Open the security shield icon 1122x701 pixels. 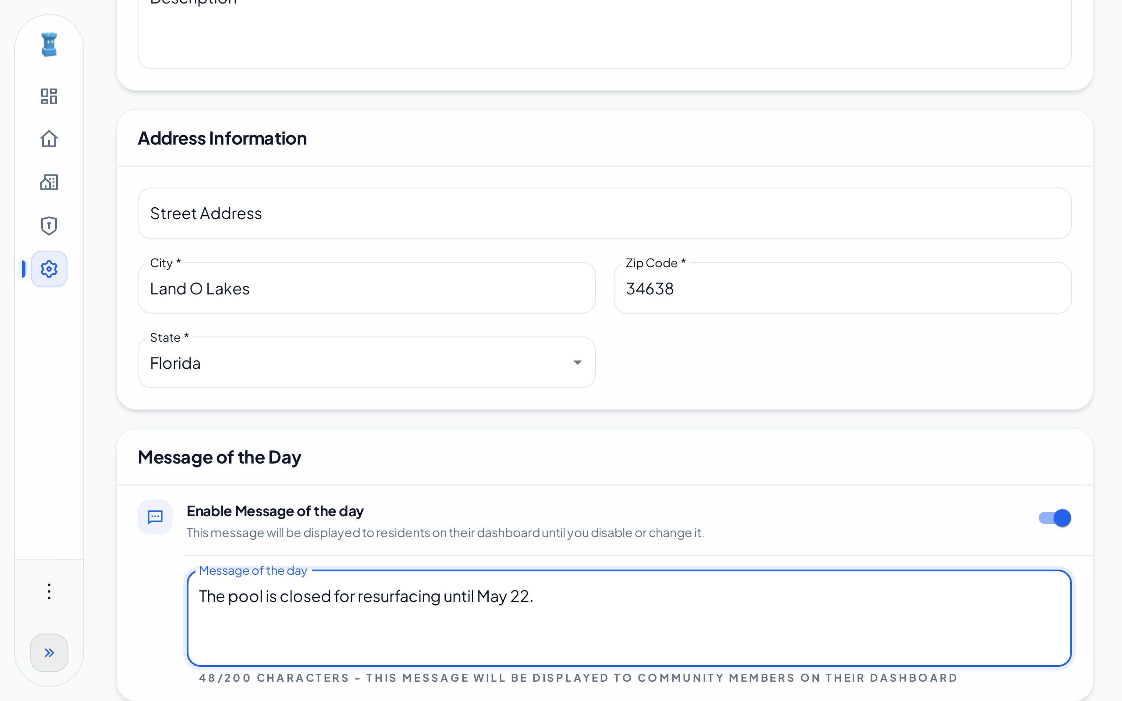[49, 226]
